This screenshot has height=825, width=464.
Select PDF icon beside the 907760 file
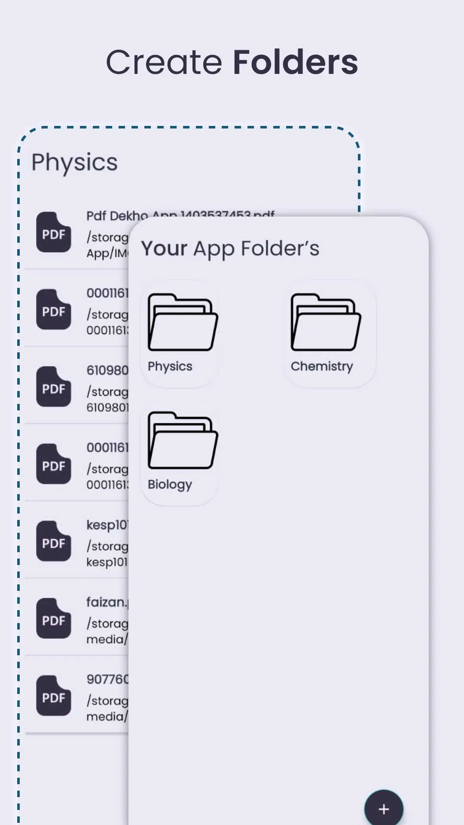54,696
